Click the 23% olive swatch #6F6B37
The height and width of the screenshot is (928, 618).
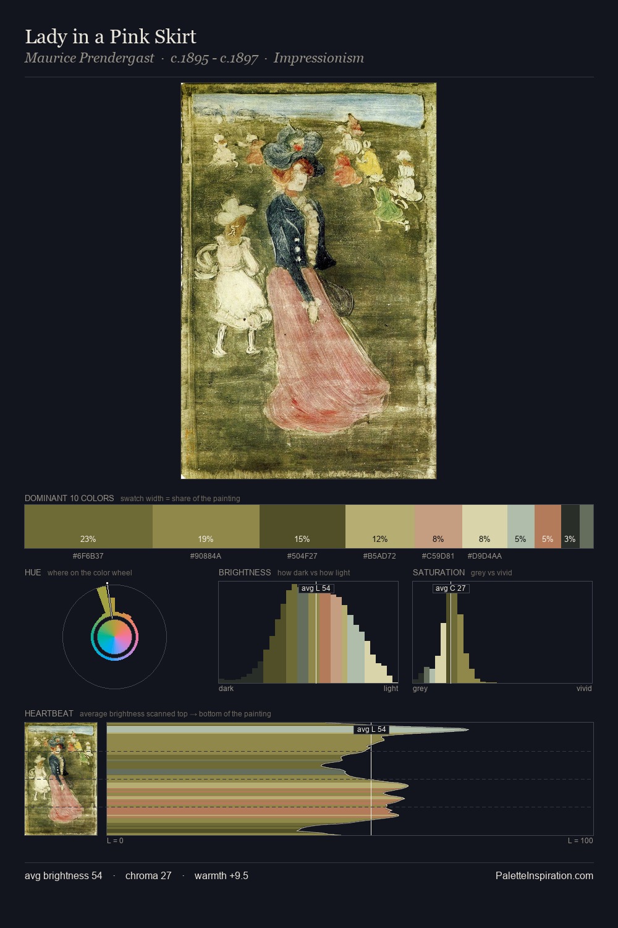point(88,526)
